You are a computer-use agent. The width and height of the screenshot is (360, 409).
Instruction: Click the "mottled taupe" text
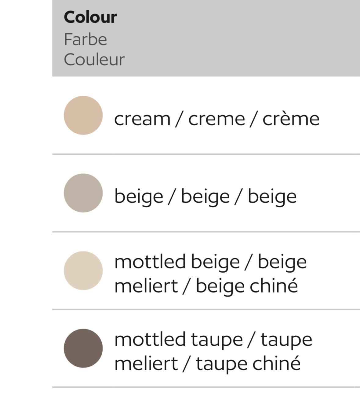pos(179,340)
